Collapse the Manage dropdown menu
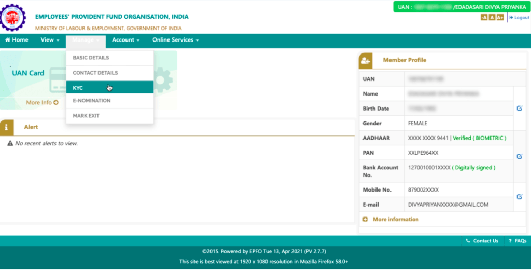The image size is (531, 271). point(86,40)
